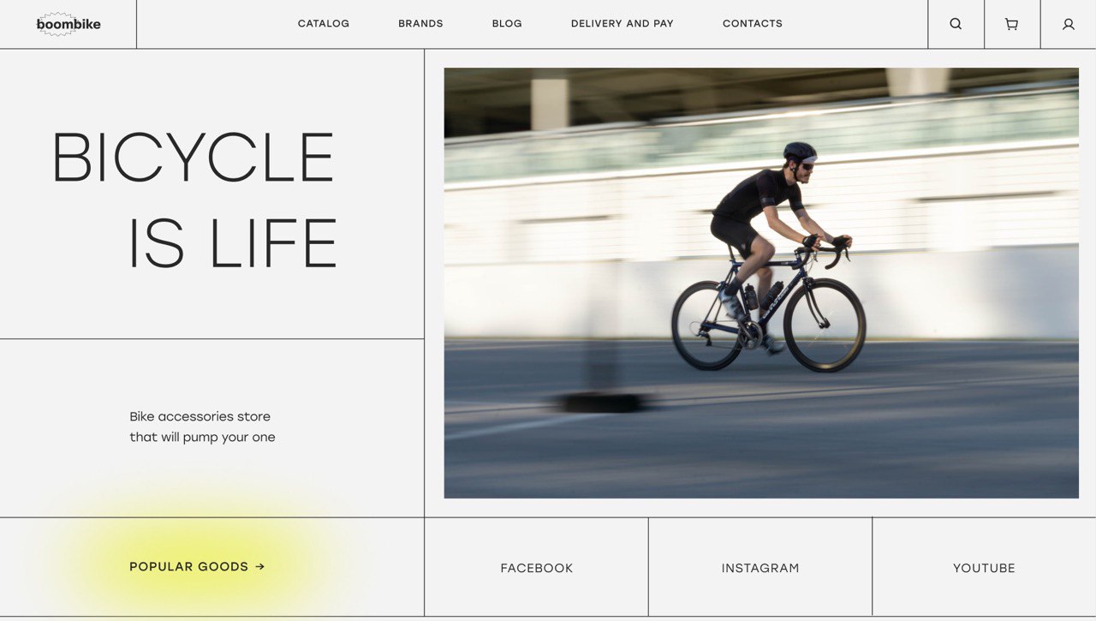Click the Bicycle Is Life headline
Viewport: 1096px width, 621px height.
(195, 200)
